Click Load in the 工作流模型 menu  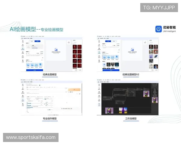click(155, 90)
